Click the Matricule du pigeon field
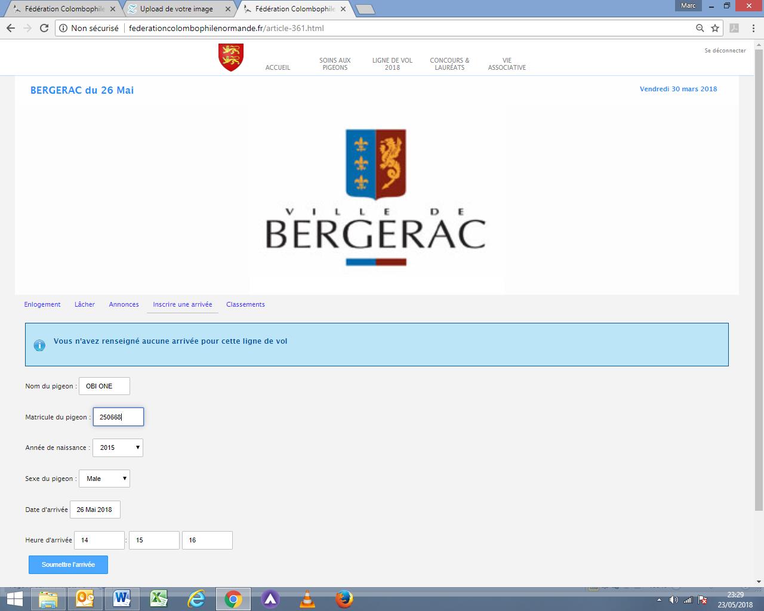This screenshot has height=611, width=764. [118, 417]
